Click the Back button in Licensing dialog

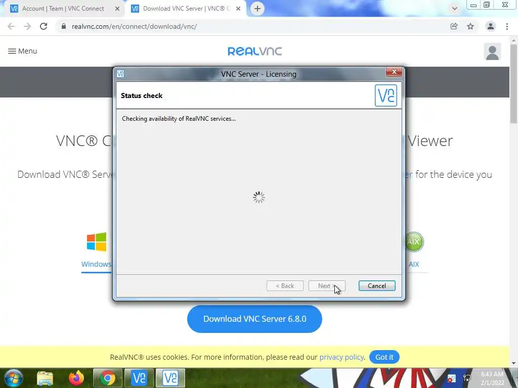click(x=285, y=286)
